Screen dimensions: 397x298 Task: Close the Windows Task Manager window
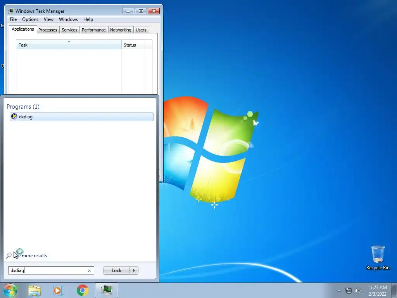(154, 11)
